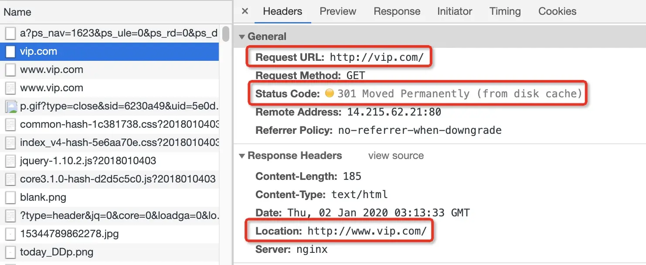Click the request list scrollbar thumb
Screen dimensions: 646x265
pos(225,34)
